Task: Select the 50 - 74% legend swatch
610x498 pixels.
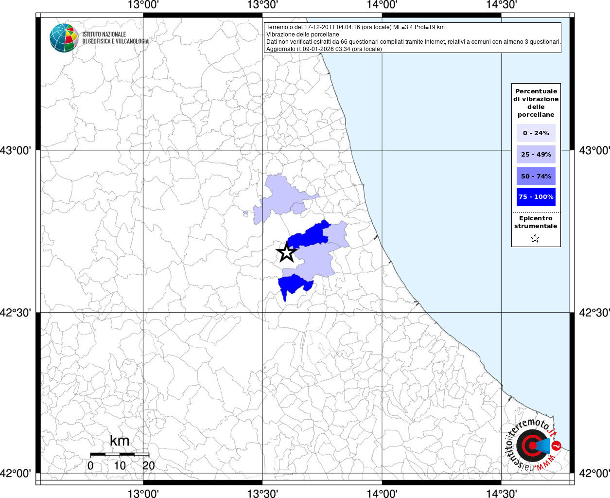Action: [x=536, y=176]
